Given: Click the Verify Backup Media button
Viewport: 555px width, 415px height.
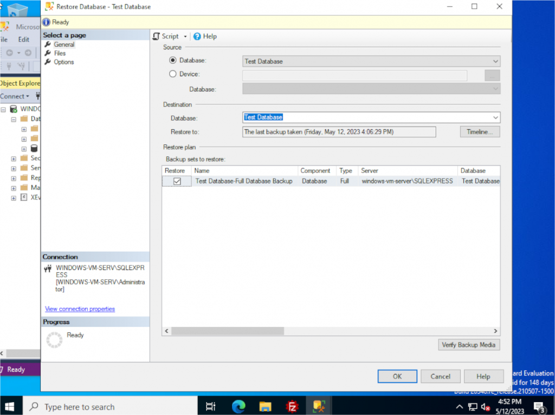Looking at the screenshot, I should (x=468, y=345).
